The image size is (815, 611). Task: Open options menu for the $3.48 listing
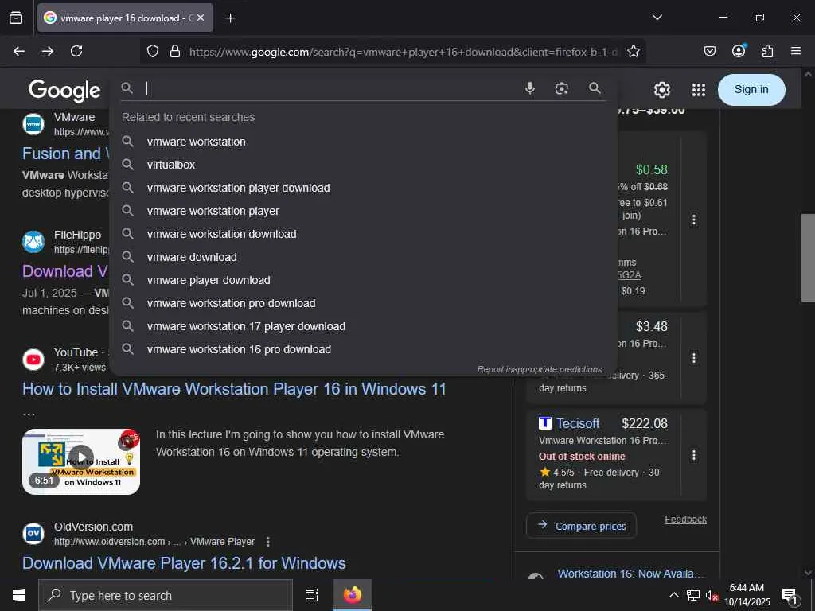point(693,358)
